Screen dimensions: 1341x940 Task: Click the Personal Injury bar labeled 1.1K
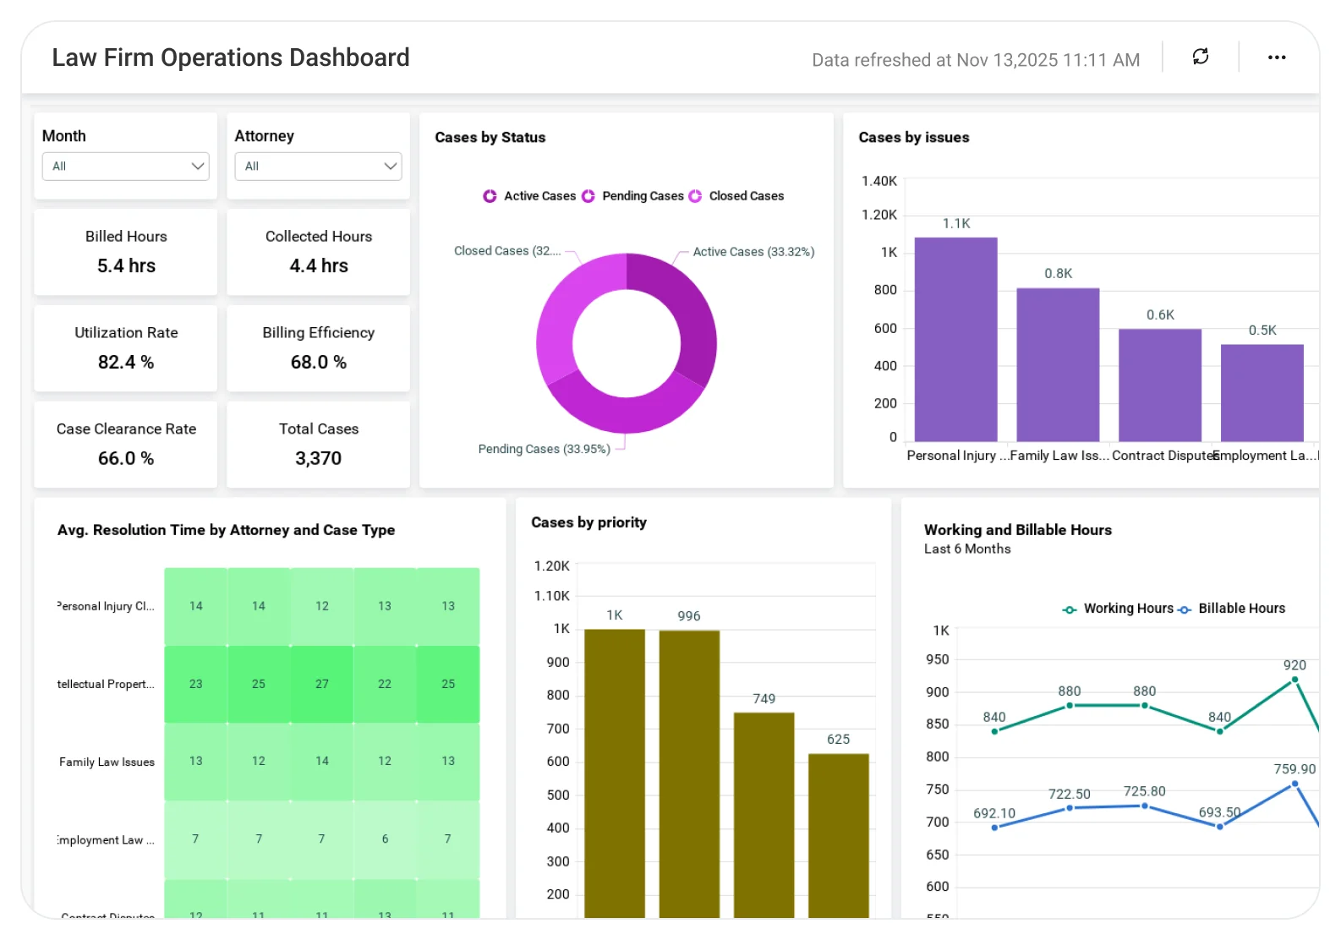pos(955,340)
